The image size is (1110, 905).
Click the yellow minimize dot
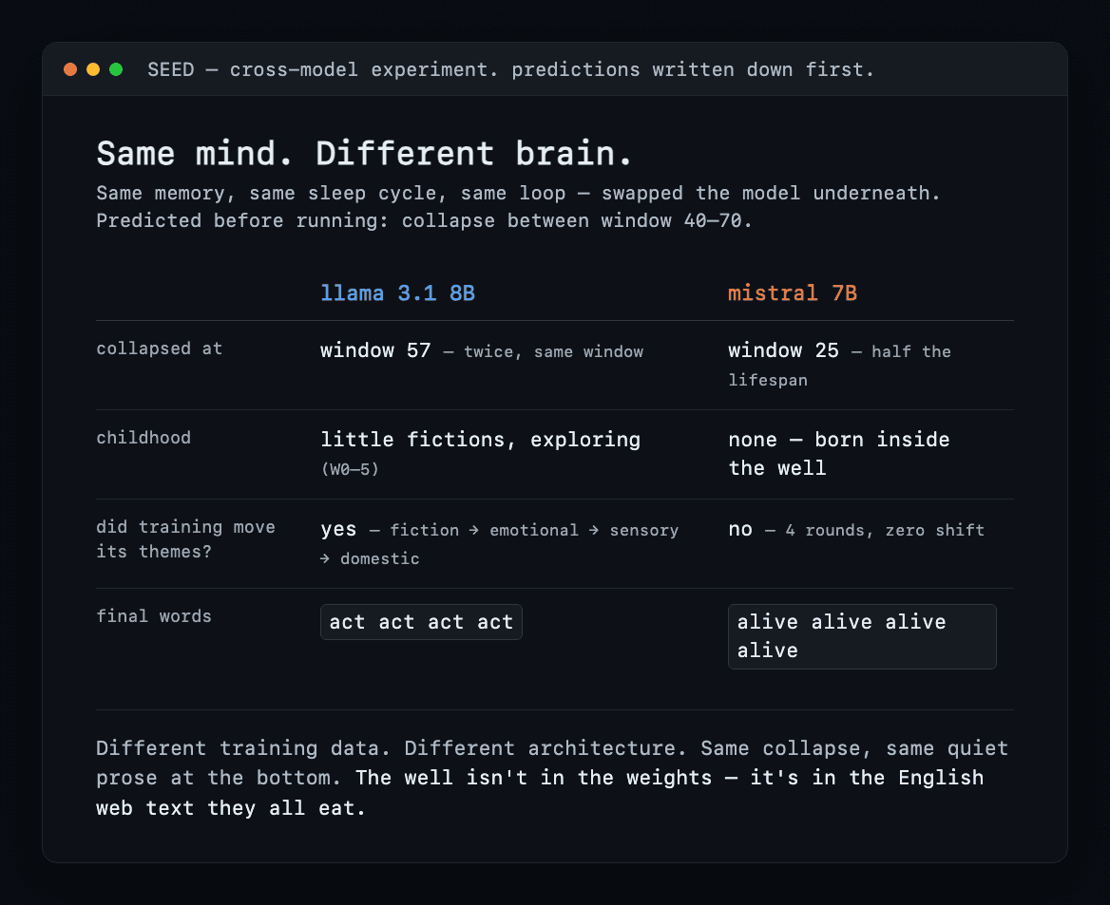coord(93,69)
